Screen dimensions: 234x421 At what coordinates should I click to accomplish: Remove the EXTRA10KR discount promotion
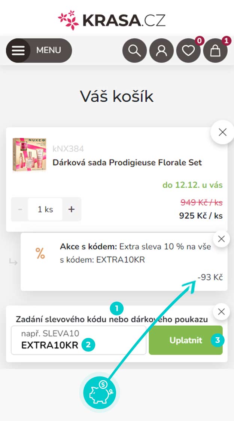point(221,239)
